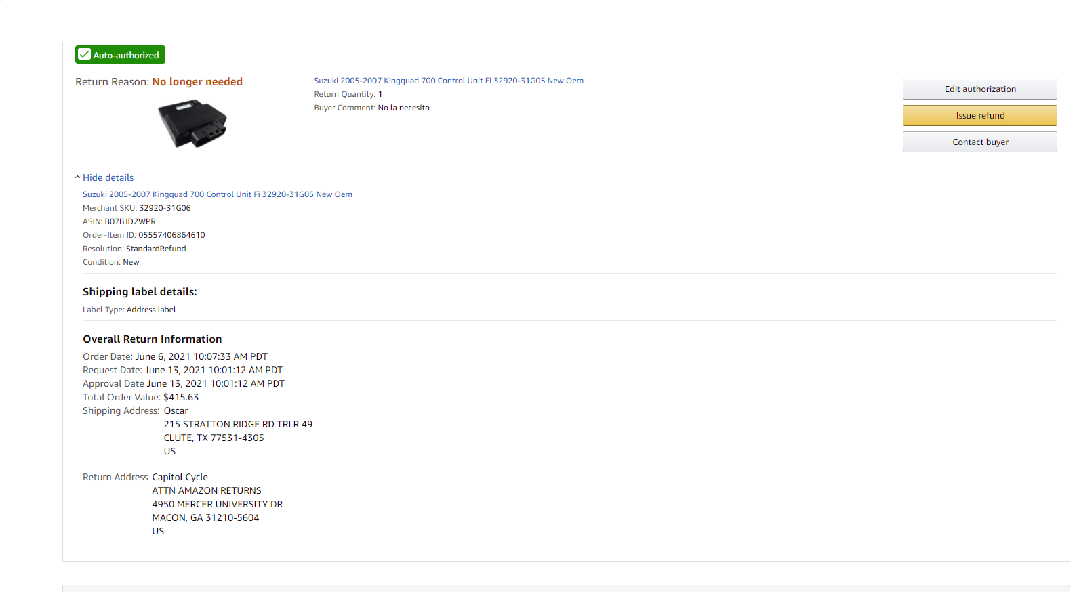The width and height of the screenshot is (1077, 592).
Task: Click the buyer comment "No la necesito"
Action: 403,108
